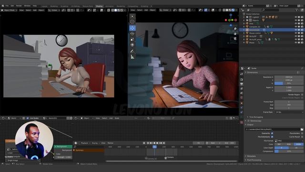Open the Object Mode dropdown in left viewport
The height and width of the screenshot is (172, 305).
coord(9,10)
